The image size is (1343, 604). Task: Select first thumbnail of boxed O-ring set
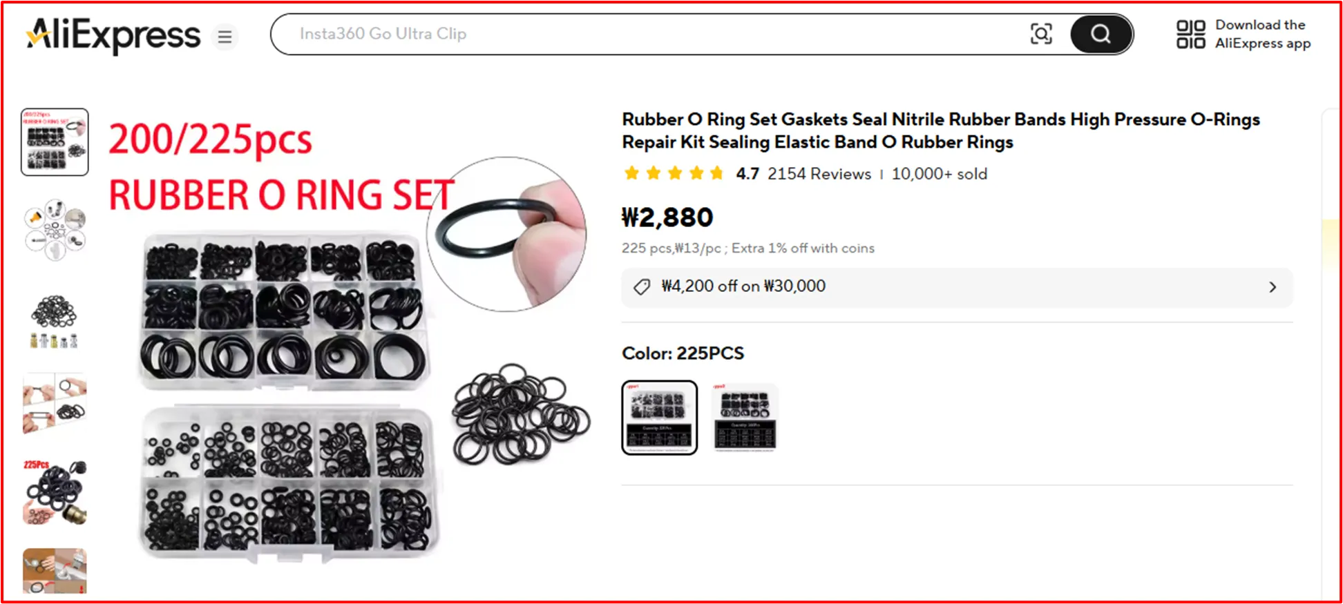click(x=55, y=142)
